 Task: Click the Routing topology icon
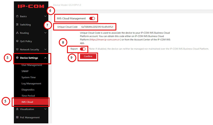17,33
